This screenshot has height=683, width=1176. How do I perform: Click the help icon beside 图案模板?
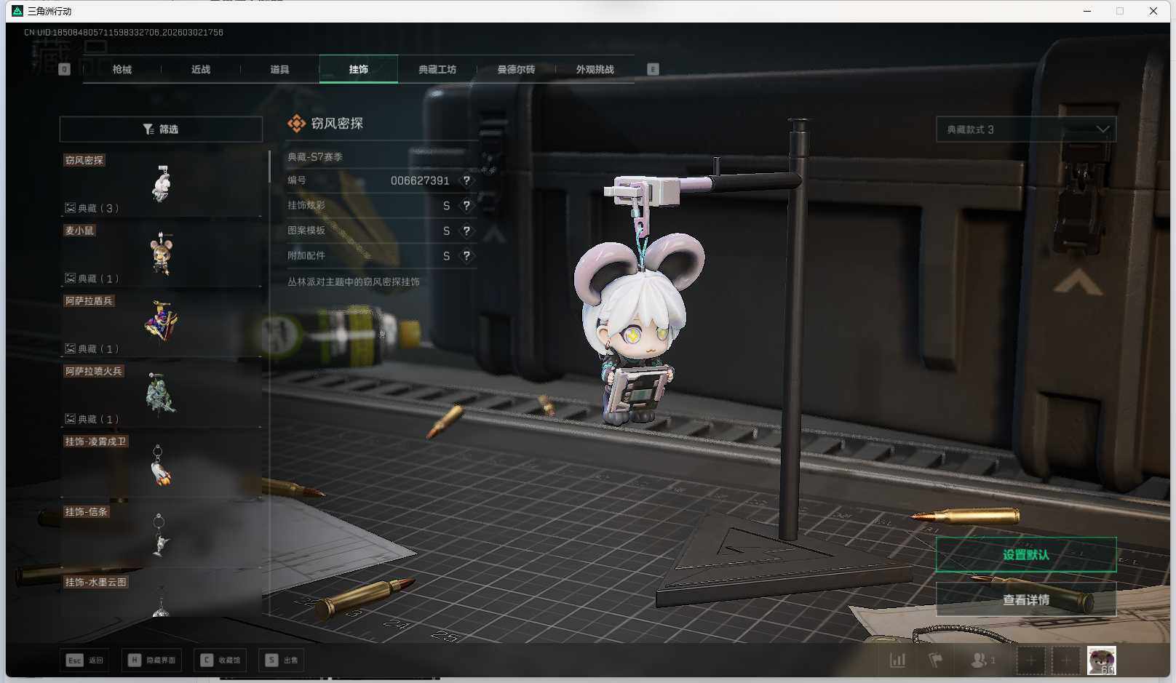point(466,231)
